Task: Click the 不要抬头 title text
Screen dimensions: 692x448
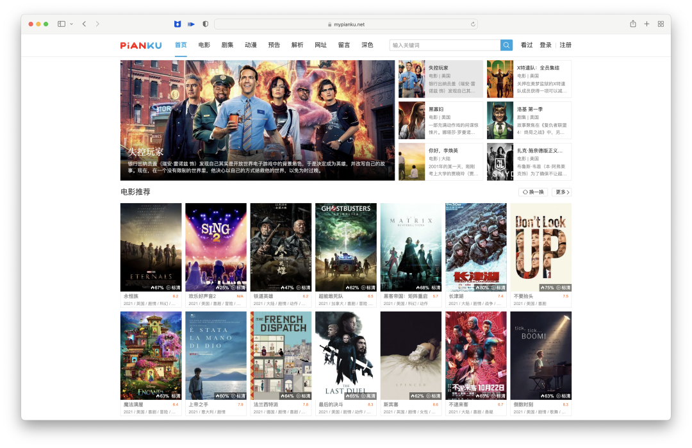Action: [523, 296]
